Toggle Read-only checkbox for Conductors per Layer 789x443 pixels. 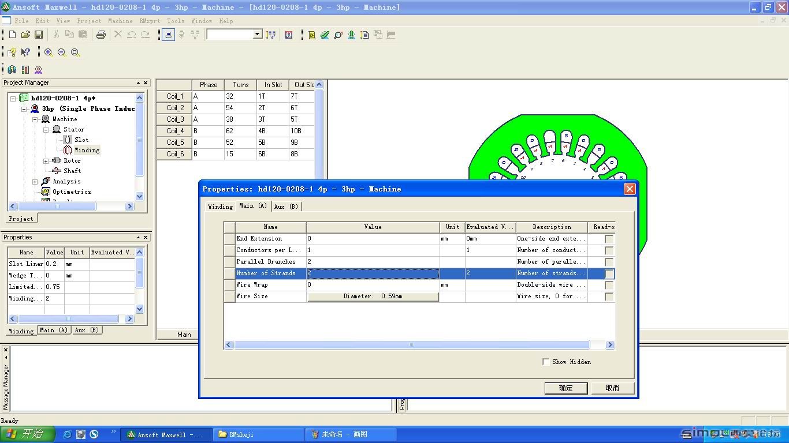click(609, 250)
